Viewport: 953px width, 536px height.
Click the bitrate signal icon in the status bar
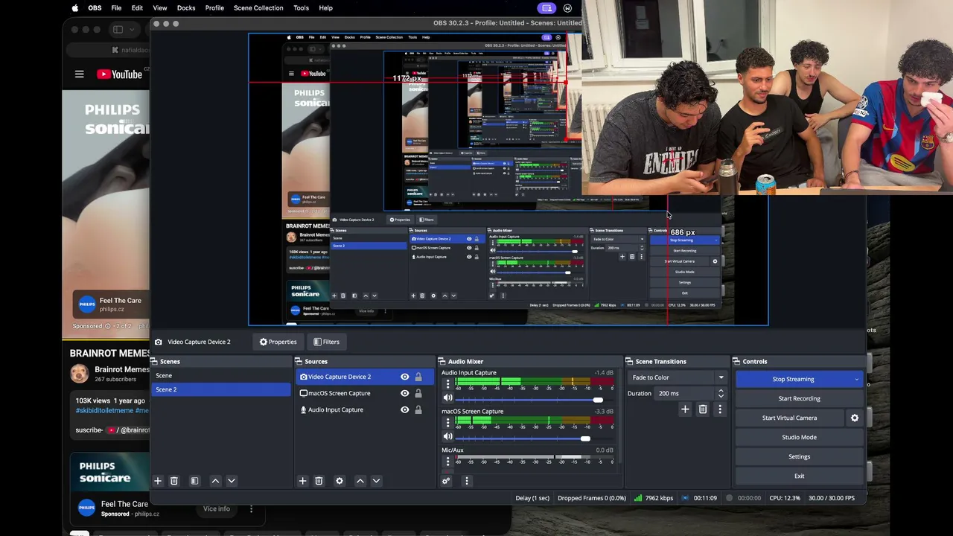pyautogui.click(x=638, y=498)
